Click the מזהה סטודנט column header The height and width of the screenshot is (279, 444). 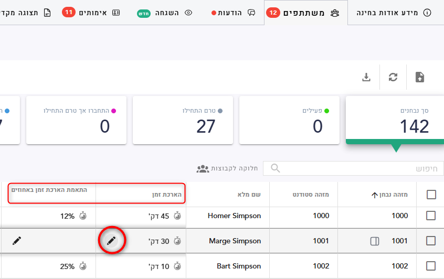tap(311, 195)
